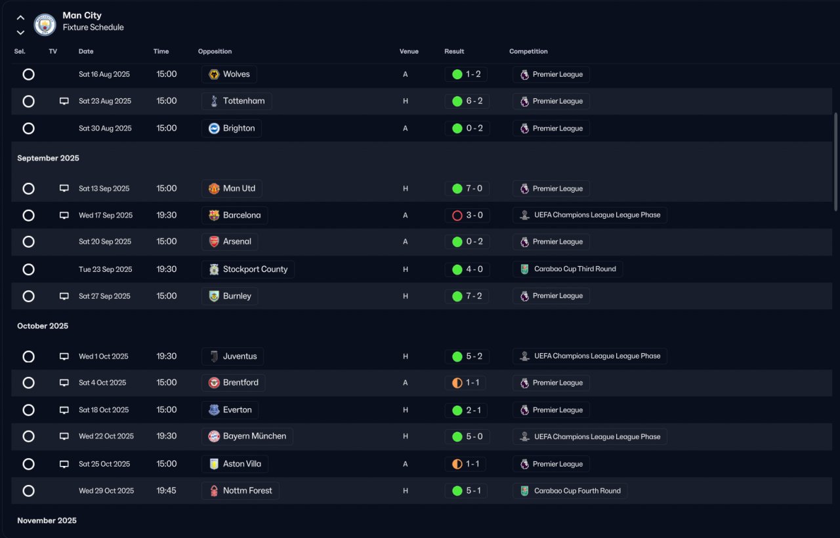
Task: Click the TV icon for Tottenham fixture
Action: pyautogui.click(x=64, y=102)
